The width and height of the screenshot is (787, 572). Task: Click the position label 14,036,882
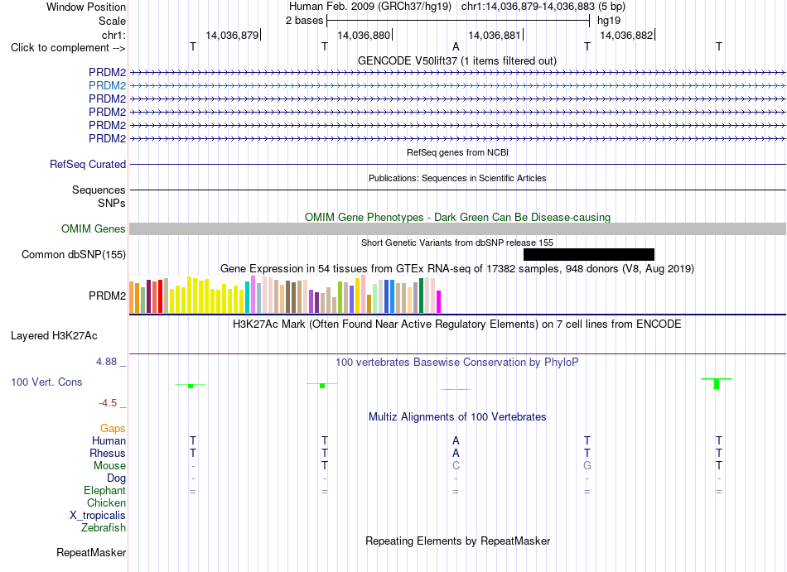pos(626,35)
